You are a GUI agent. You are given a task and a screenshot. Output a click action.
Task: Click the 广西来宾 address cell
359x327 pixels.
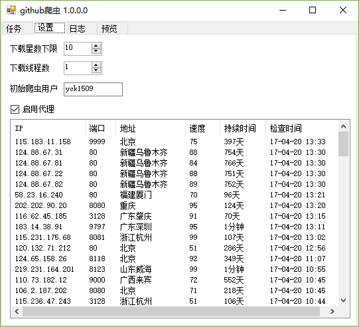point(136,280)
